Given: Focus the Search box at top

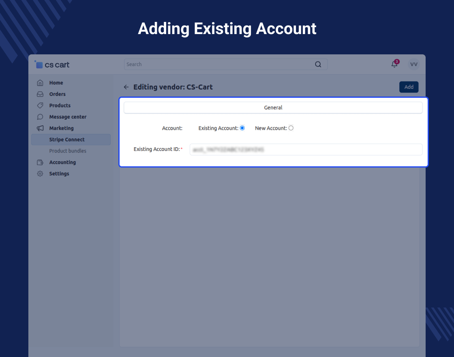Looking at the screenshot, I should point(219,64).
